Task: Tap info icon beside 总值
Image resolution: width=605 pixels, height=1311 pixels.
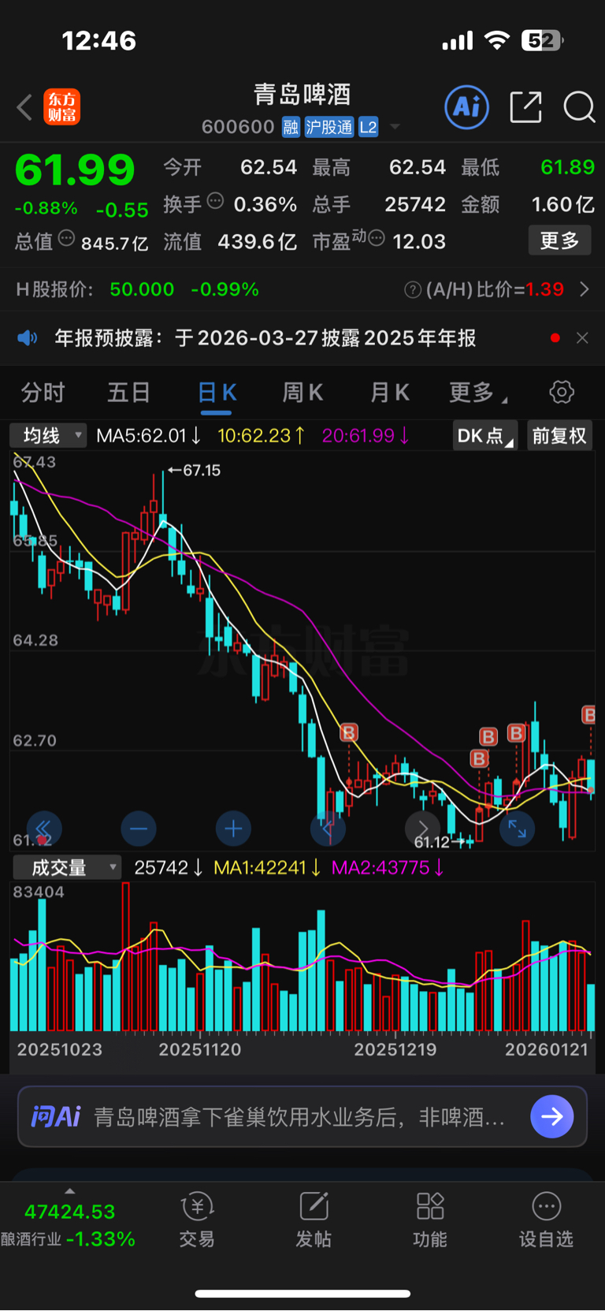Action: [66, 238]
